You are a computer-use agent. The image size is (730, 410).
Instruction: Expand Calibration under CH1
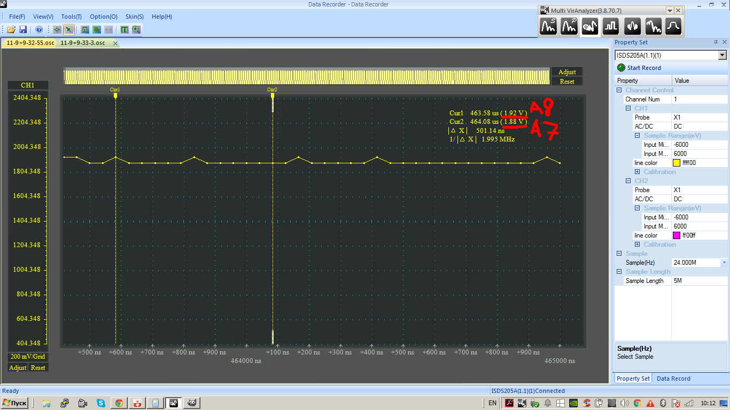[637, 172]
